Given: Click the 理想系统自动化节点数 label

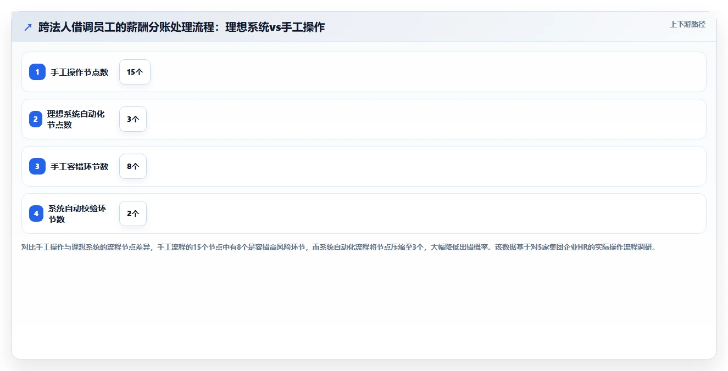Looking at the screenshot, I should click(76, 119).
